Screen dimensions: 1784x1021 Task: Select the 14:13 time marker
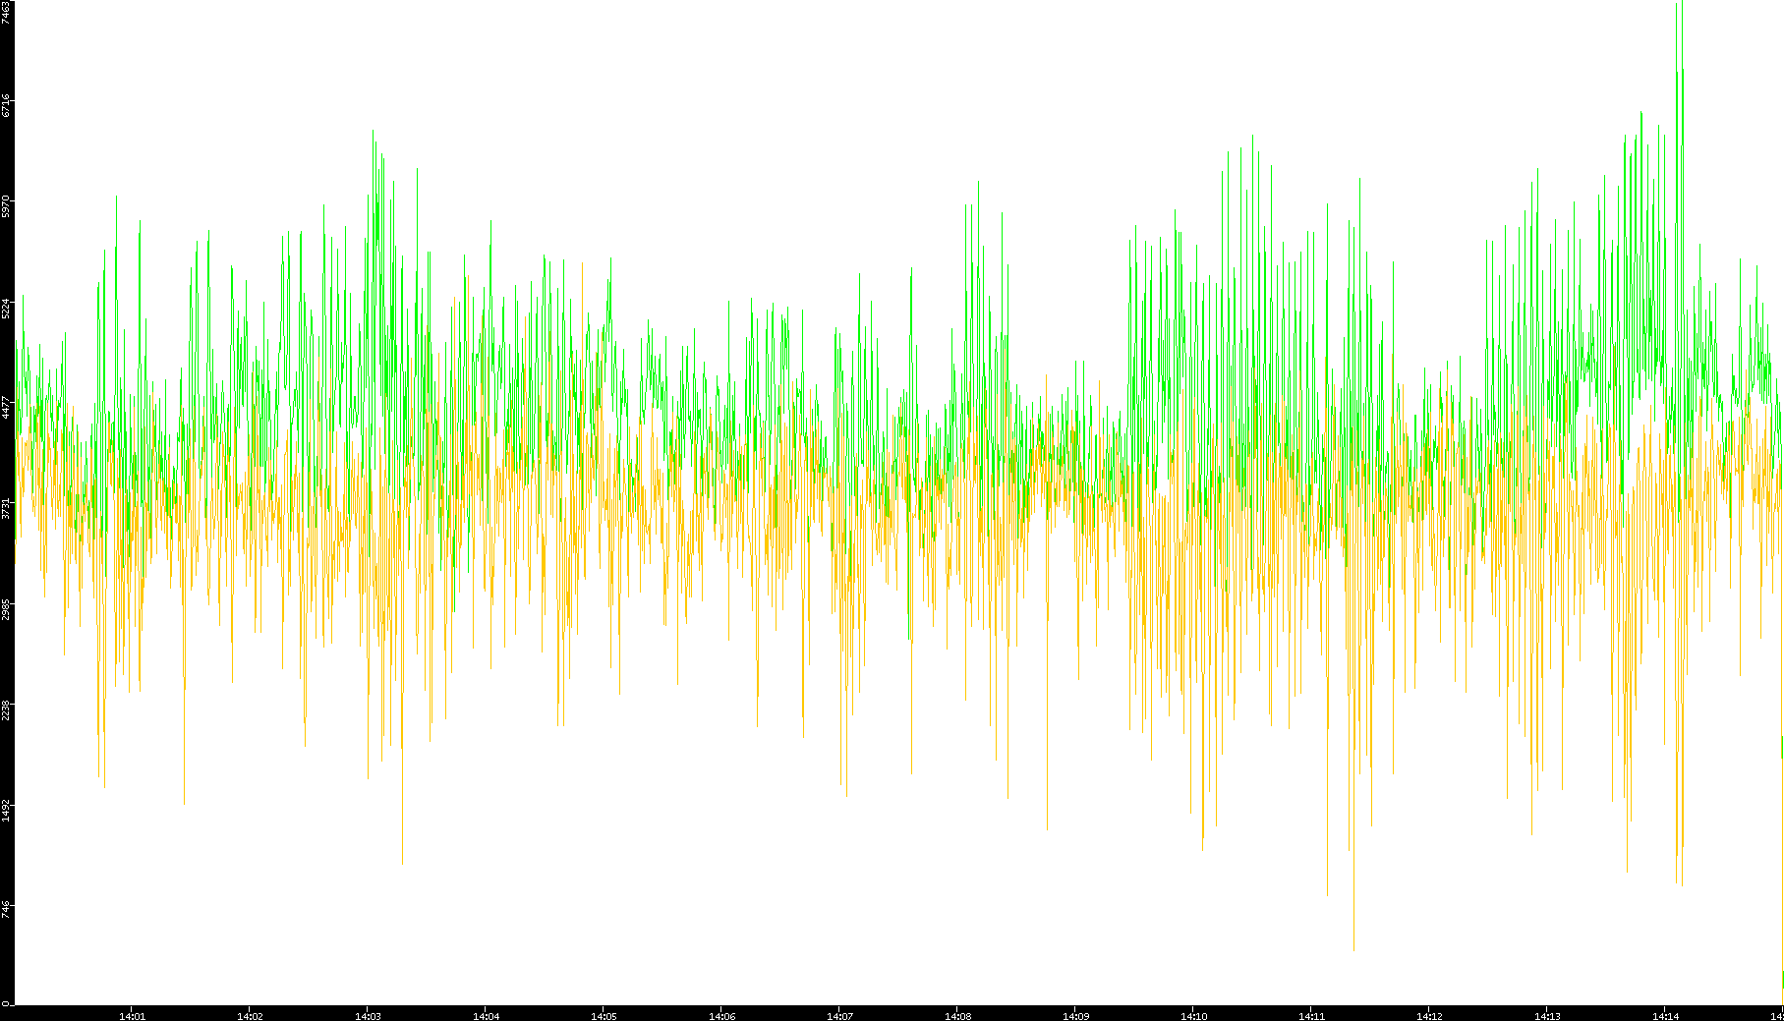tap(1547, 1016)
